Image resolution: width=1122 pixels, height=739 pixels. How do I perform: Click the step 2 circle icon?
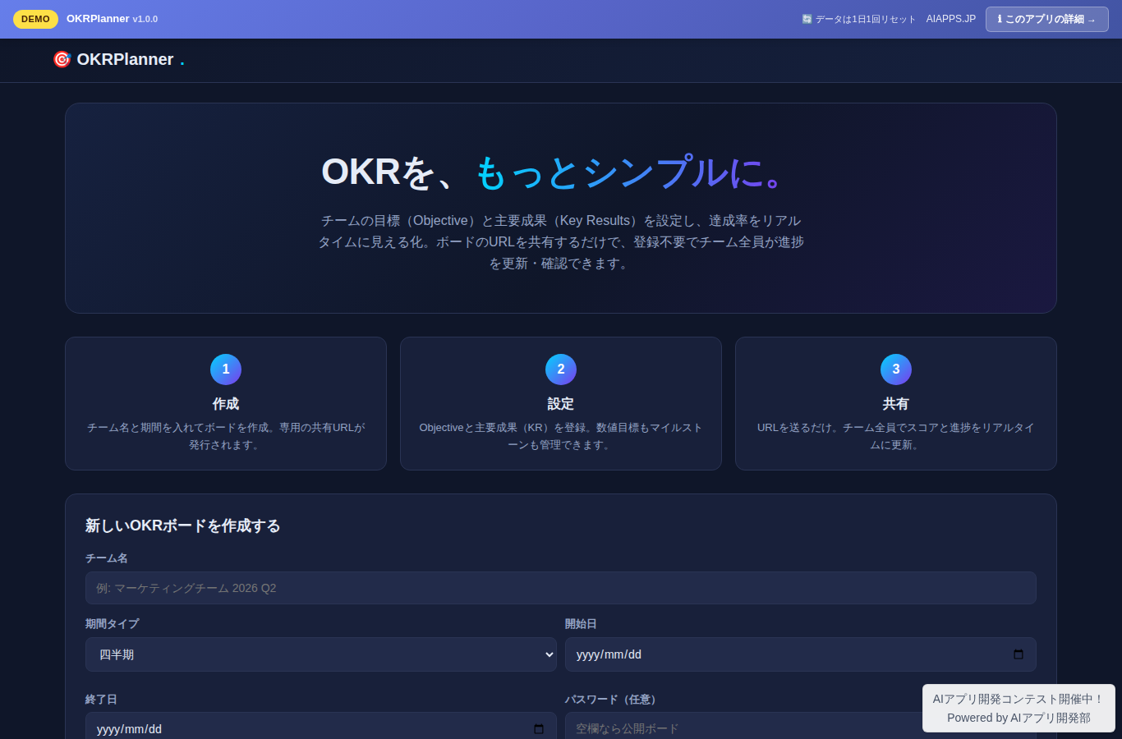561,369
